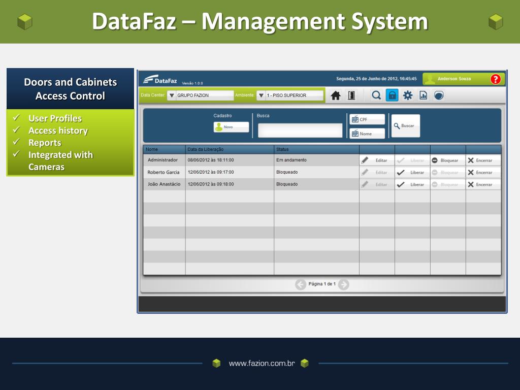This screenshot has width=520, height=390.
Task: Click Editar for Roberto Garcia
Action: click(x=377, y=173)
